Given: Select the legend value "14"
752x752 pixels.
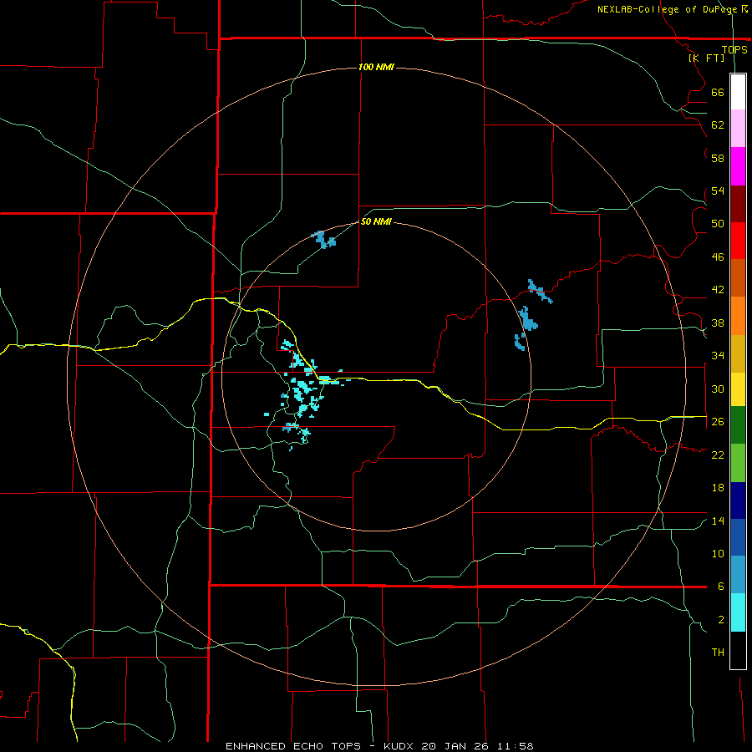Looking at the screenshot, I should [x=718, y=521].
